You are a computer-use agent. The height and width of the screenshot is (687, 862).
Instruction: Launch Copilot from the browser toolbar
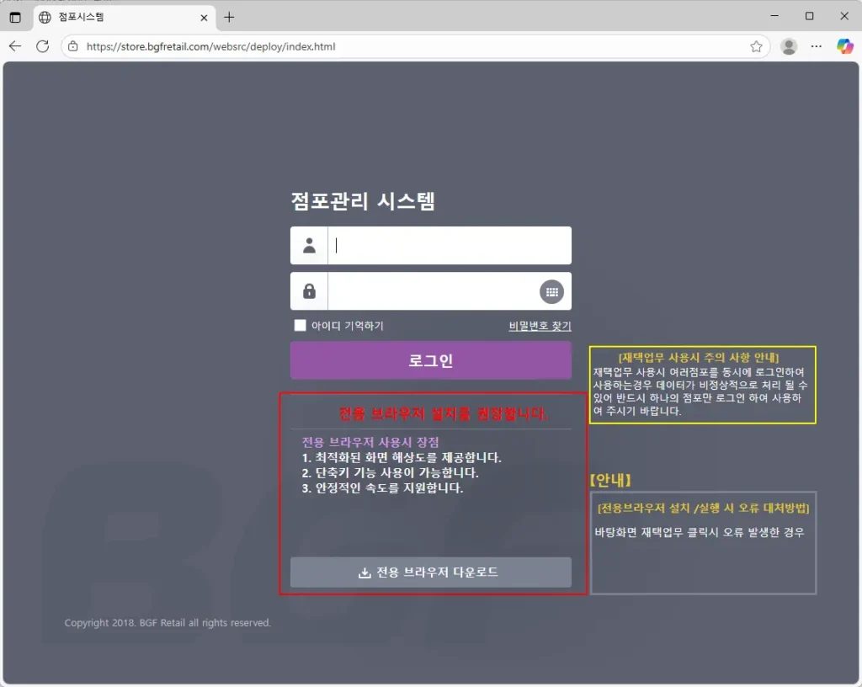point(844,46)
